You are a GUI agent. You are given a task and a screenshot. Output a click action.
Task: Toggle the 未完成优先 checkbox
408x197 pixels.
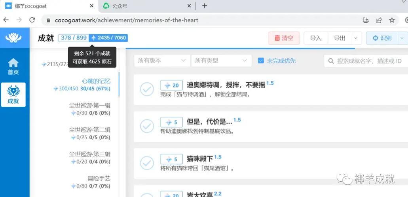pyautogui.click(x=261, y=61)
